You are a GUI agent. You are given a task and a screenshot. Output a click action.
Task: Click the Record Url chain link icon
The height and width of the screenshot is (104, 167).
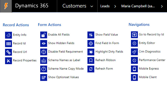click(9, 52)
